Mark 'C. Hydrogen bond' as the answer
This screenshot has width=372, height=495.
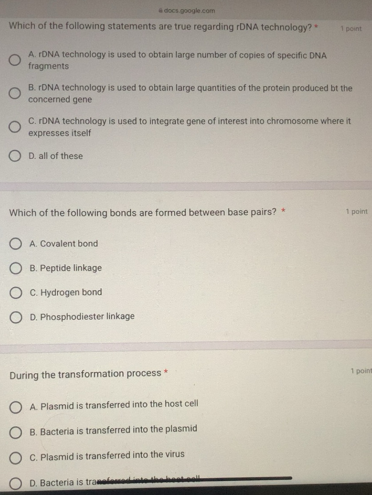coord(16,293)
